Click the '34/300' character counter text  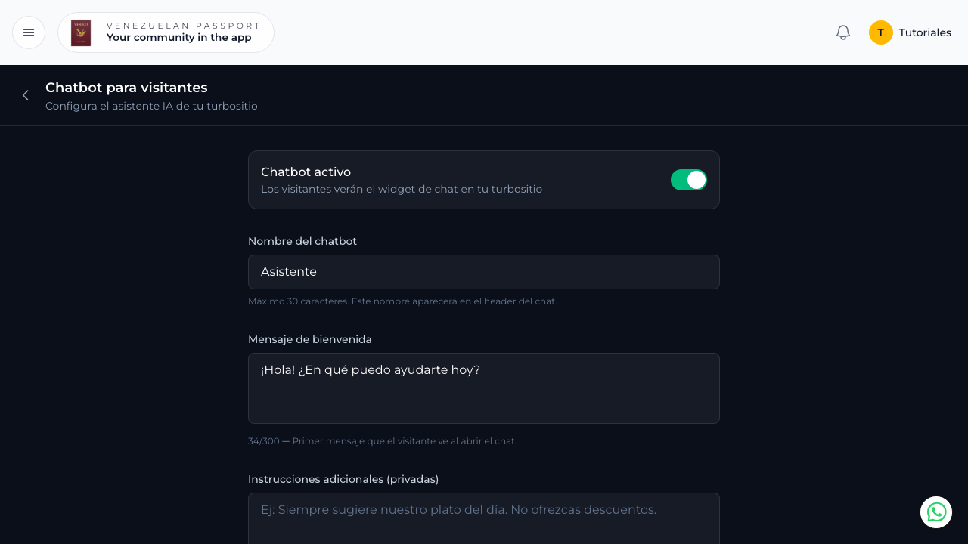(382, 440)
